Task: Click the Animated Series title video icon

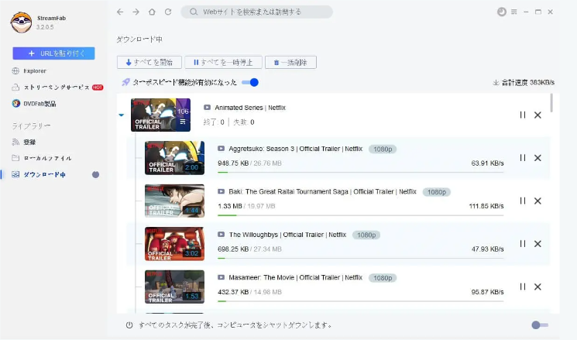Action: tap(207, 108)
